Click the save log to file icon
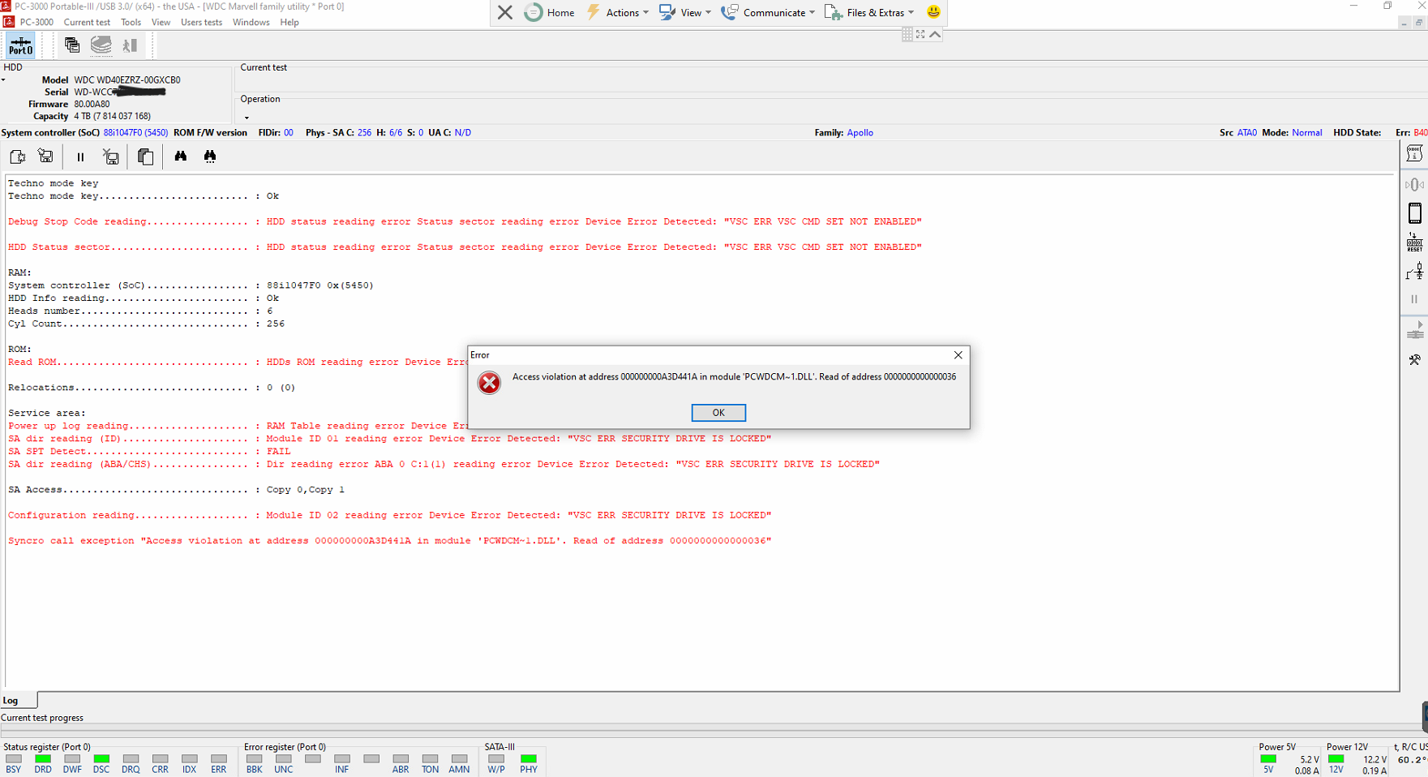Image resolution: width=1428 pixels, height=777 pixels. coord(45,157)
